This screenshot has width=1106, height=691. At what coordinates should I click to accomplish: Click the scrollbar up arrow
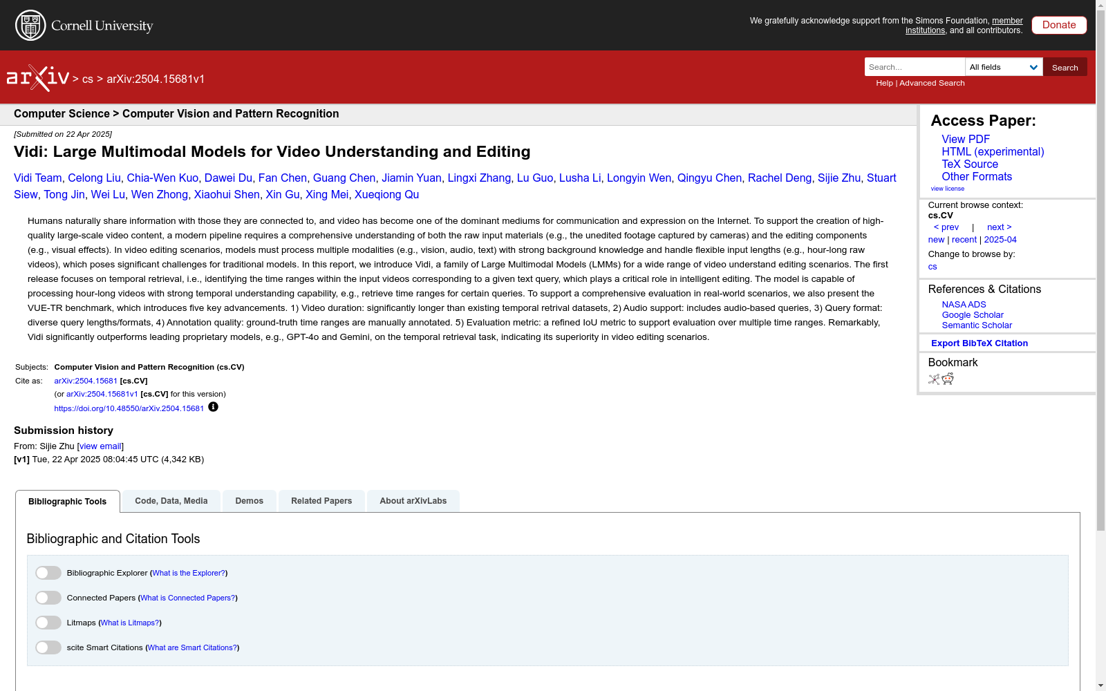click(x=1100, y=6)
